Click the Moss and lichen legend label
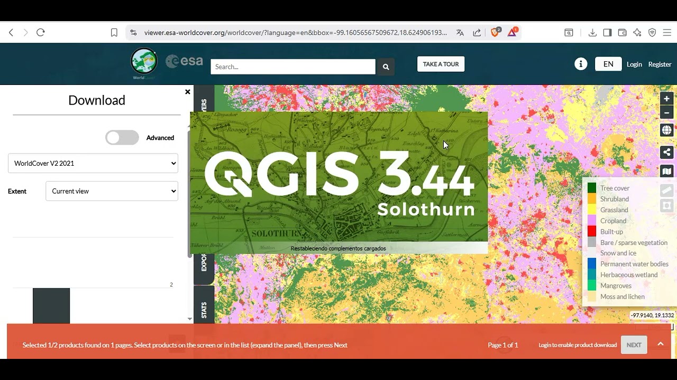Screen dimensions: 677x380 coord(623,297)
